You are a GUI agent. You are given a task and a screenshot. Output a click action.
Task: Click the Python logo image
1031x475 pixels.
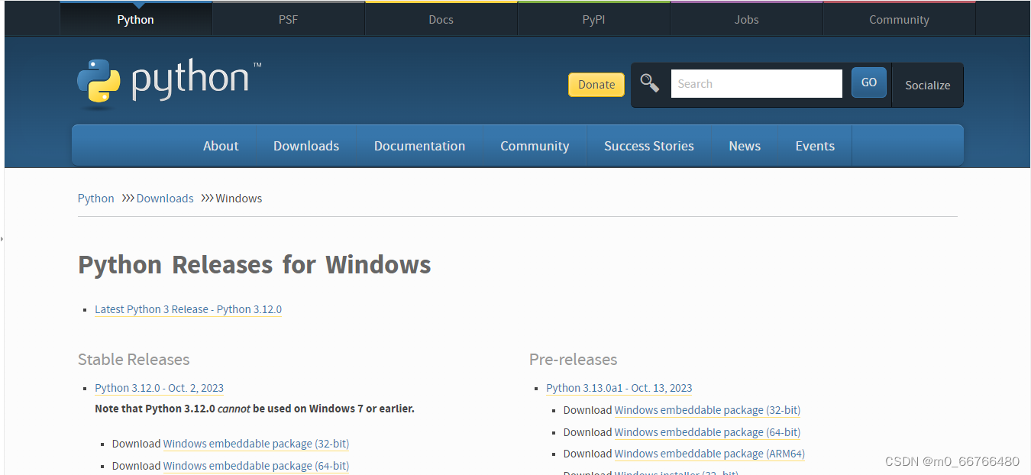point(169,82)
